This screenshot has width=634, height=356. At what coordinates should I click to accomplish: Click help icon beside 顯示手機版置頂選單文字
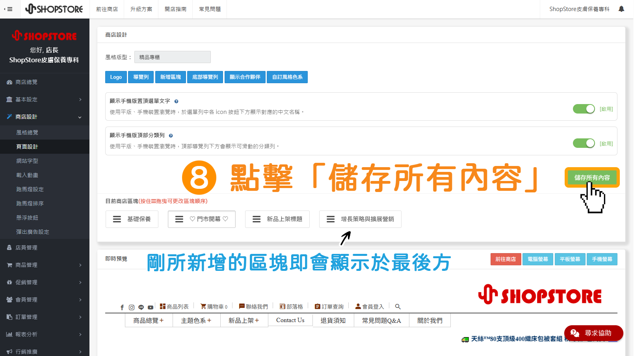pyautogui.click(x=176, y=101)
